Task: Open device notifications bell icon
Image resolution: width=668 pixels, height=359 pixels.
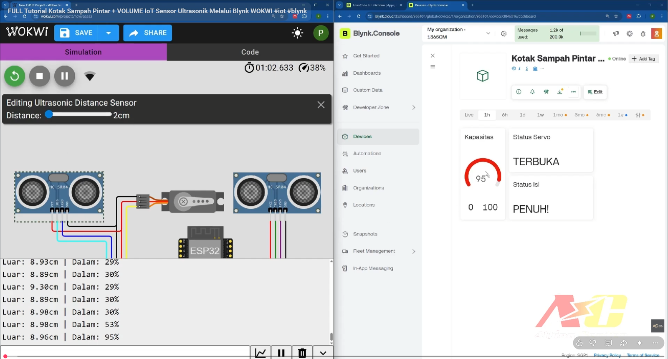Action: (532, 92)
